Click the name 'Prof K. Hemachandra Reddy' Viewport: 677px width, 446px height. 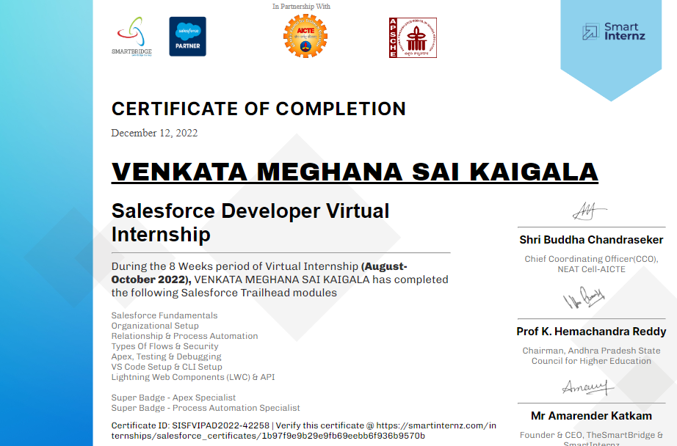point(591,332)
